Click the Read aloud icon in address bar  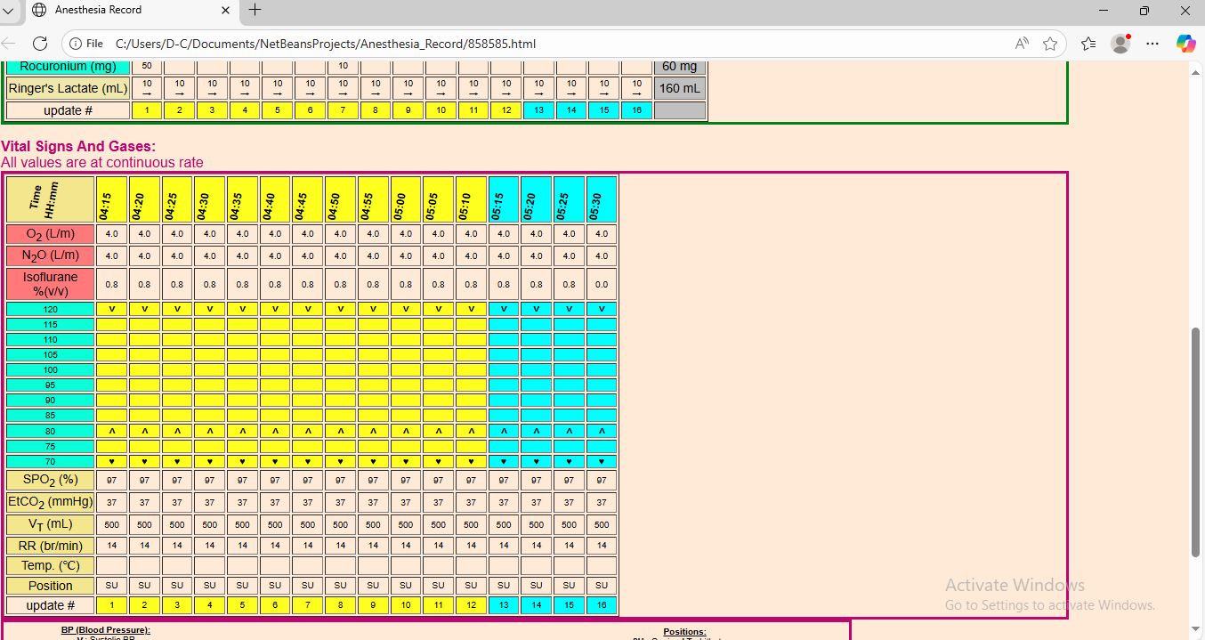1022,44
